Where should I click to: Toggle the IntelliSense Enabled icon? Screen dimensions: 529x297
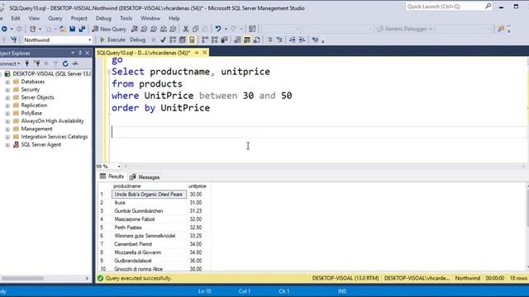[192, 40]
